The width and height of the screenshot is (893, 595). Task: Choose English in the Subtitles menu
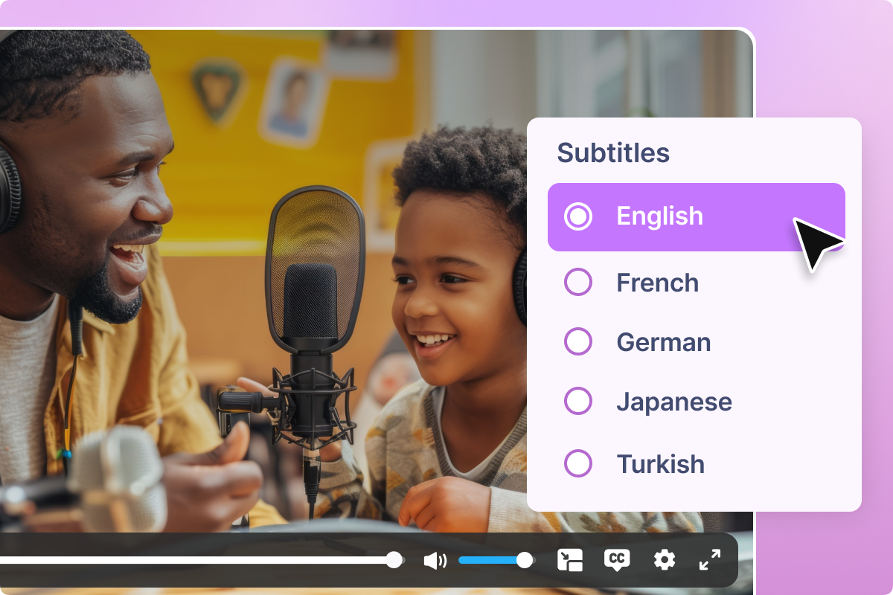pos(697,216)
